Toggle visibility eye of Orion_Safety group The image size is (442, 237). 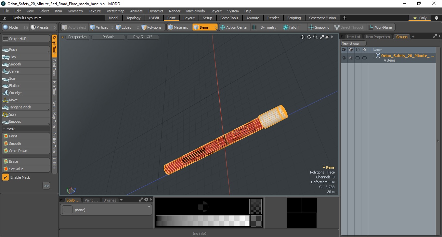click(x=344, y=58)
